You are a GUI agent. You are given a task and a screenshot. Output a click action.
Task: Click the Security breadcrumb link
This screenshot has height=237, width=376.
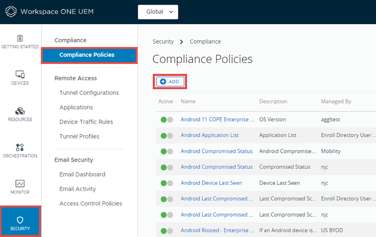click(x=163, y=41)
